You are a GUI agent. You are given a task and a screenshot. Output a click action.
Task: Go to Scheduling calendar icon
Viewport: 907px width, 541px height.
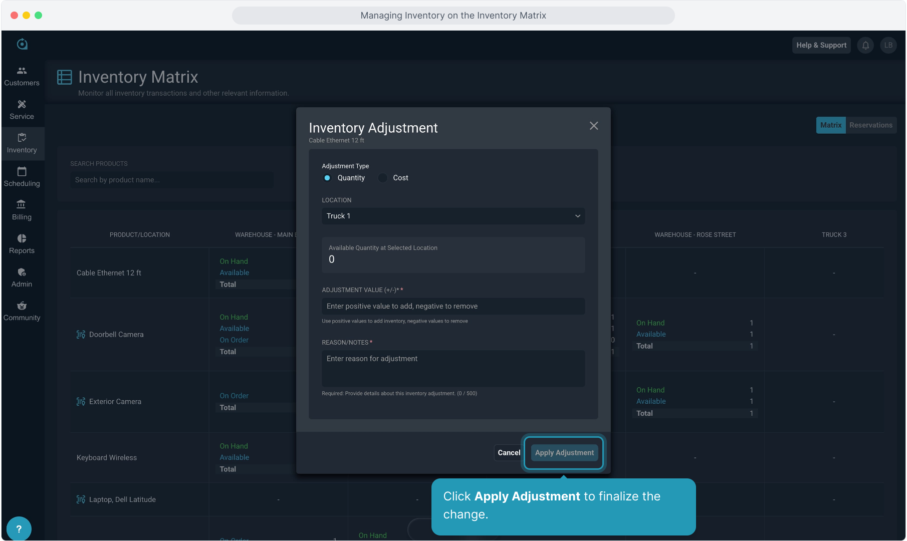tap(22, 172)
